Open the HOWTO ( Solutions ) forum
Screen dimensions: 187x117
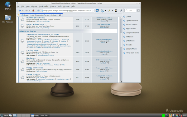click(x=36, y=18)
